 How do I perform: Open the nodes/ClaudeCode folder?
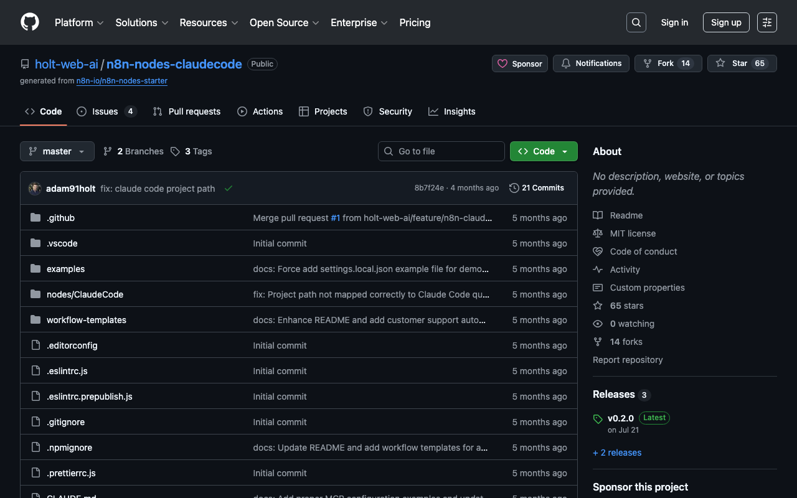85,294
